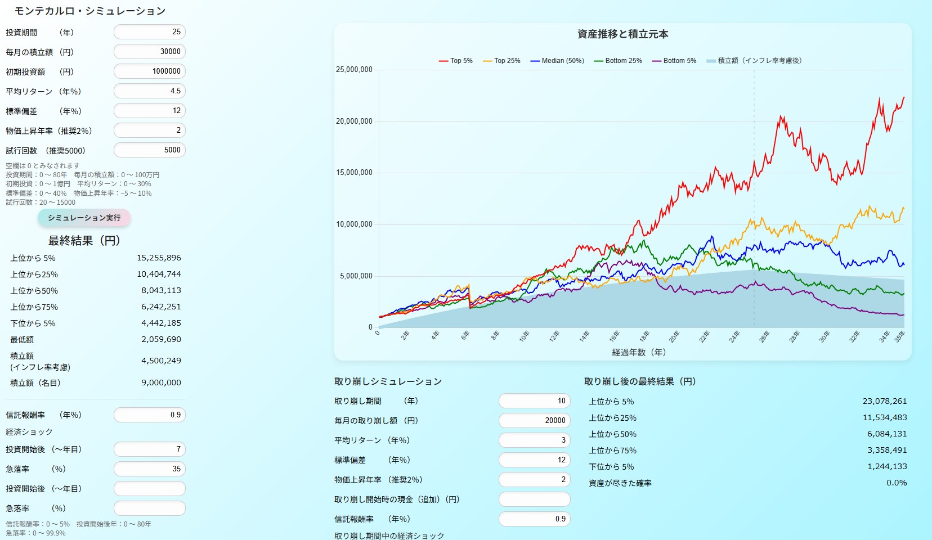Click the 標準偏差 field in left panel
The image size is (932, 540).
point(150,111)
